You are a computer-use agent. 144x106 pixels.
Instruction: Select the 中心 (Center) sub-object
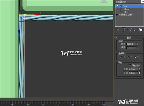click(x=126, y=12)
